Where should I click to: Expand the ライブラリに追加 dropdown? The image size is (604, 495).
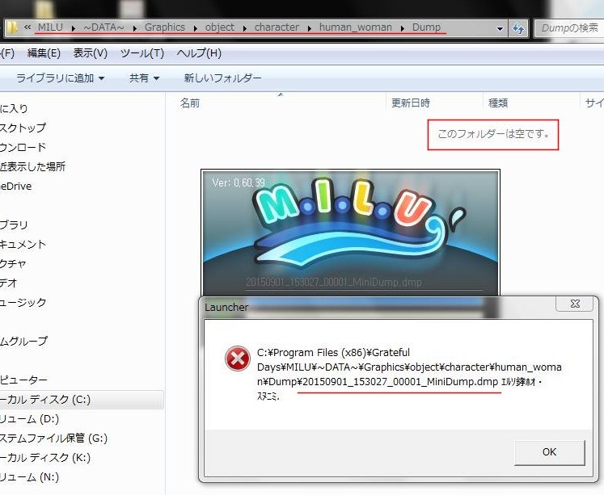tap(61, 78)
